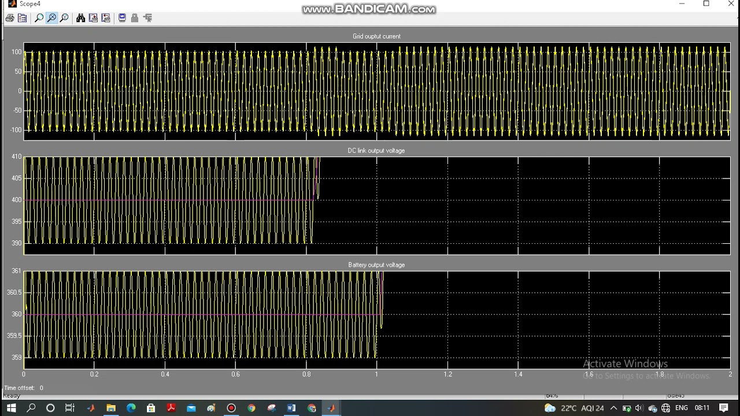Open the Mail app from the taskbar

(191, 408)
